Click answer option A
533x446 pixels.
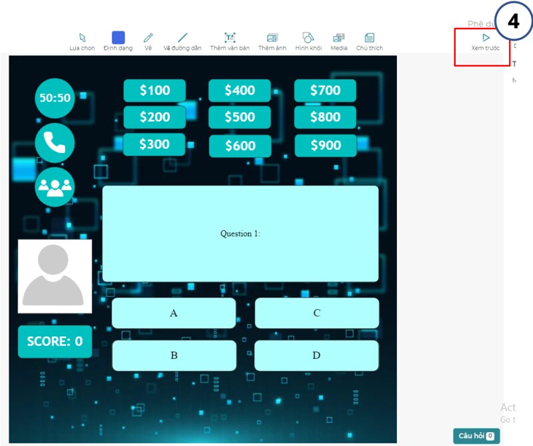pyautogui.click(x=174, y=313)
